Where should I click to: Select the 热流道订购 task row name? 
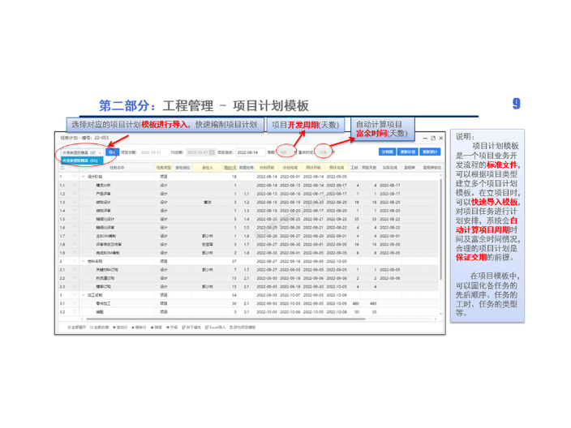[105, 278]
